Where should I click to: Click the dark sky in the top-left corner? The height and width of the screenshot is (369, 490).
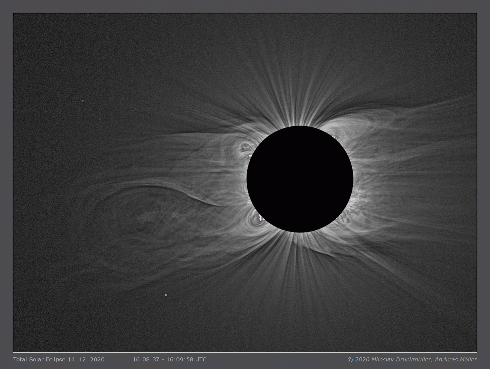click(40, 36)
